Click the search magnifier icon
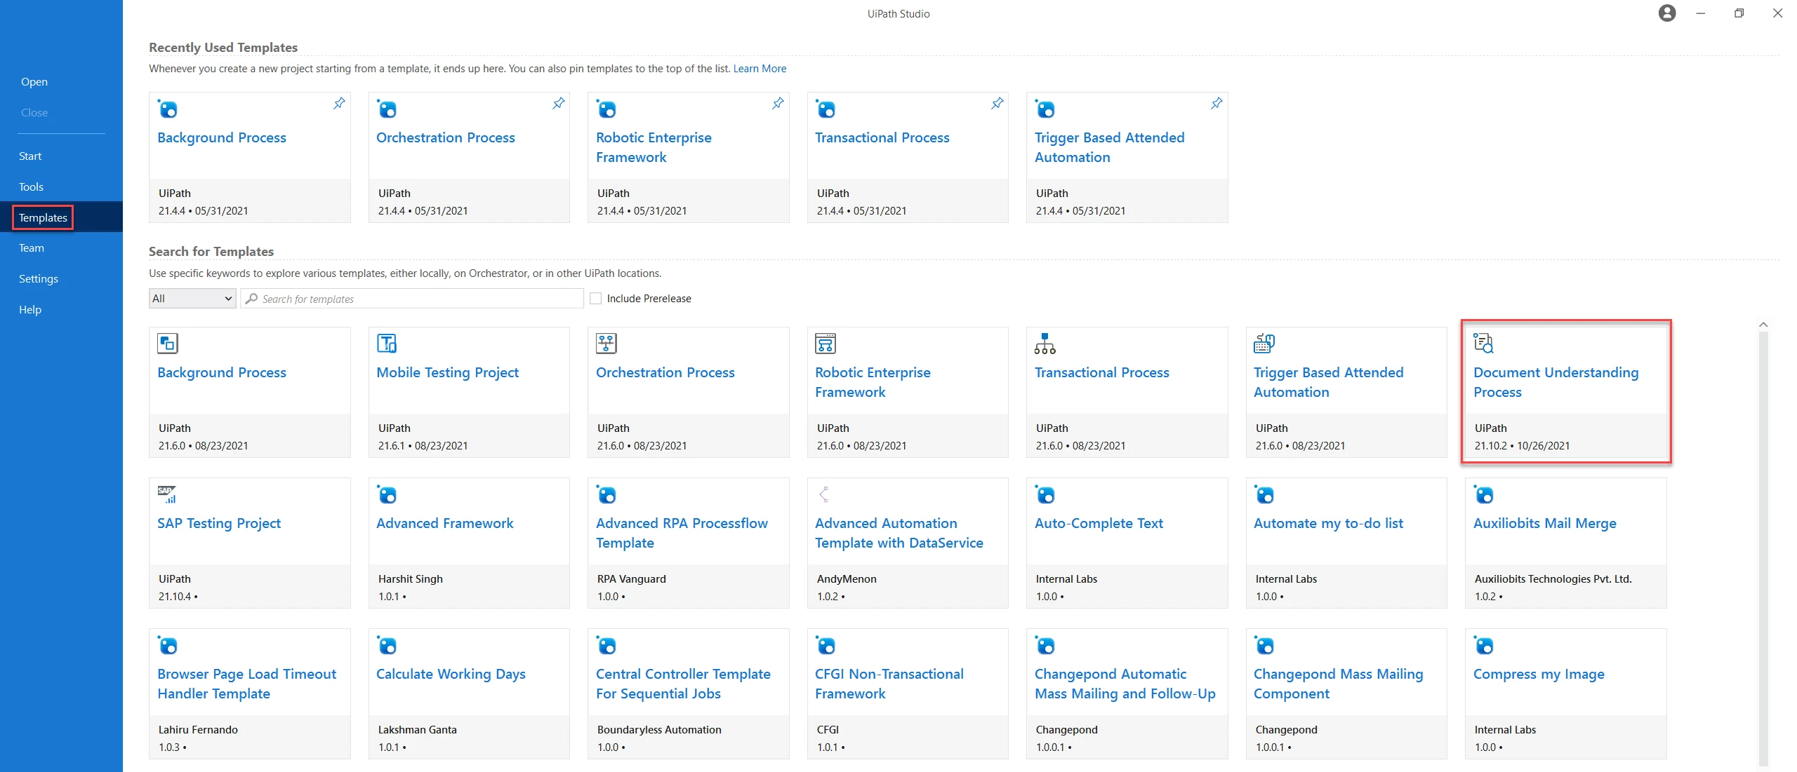1797x772 pixels. tap(251, 299)
